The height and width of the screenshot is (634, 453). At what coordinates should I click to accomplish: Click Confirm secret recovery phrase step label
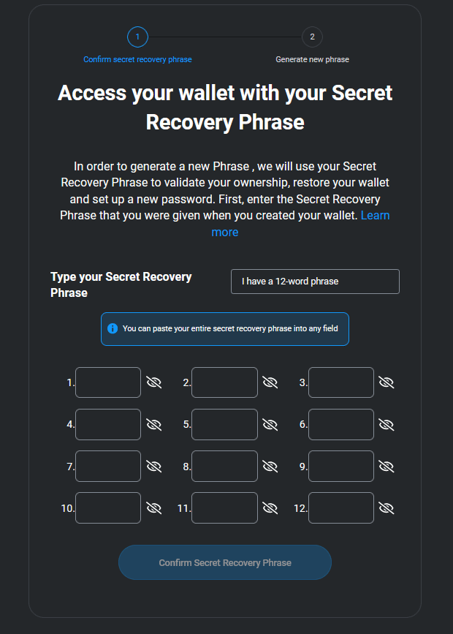[137, 59]
